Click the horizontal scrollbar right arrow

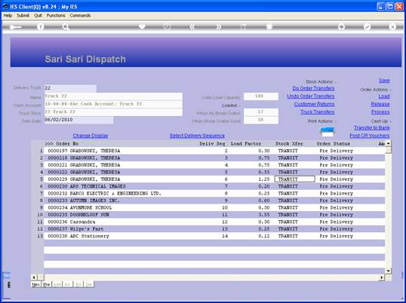click(381, 277)
